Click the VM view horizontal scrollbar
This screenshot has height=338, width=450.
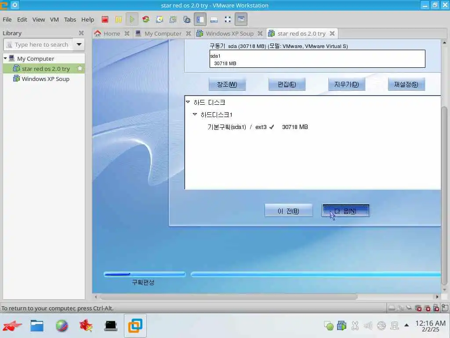click(229, 297)
